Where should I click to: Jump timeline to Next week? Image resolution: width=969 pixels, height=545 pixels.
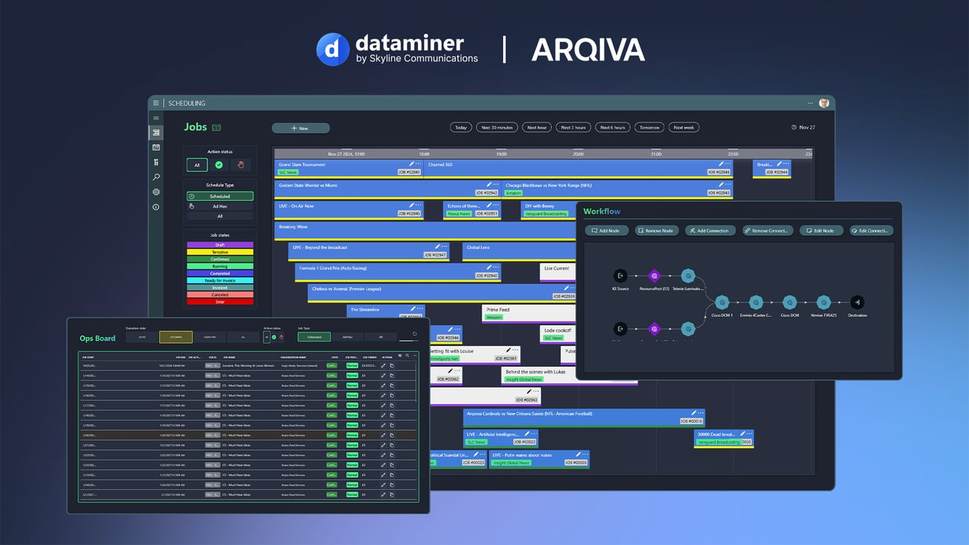(684, 127)
